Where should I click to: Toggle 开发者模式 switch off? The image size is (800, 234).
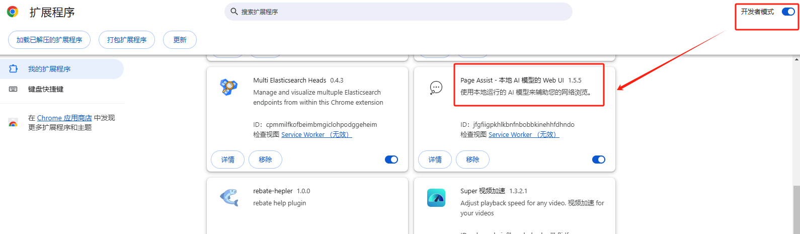[x=788, y=12]
